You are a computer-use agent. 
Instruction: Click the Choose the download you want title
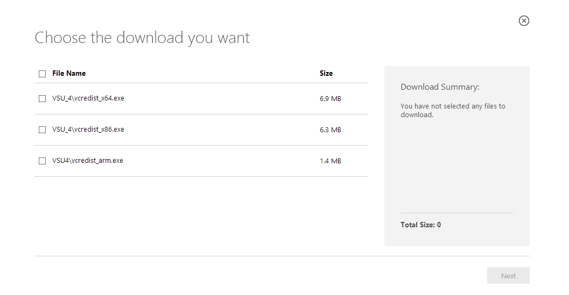pos(142,38)
